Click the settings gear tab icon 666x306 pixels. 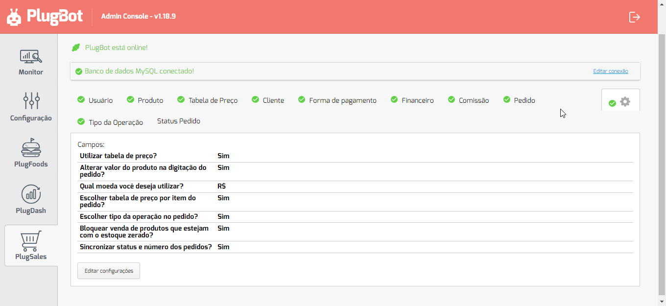pos(625,102)
